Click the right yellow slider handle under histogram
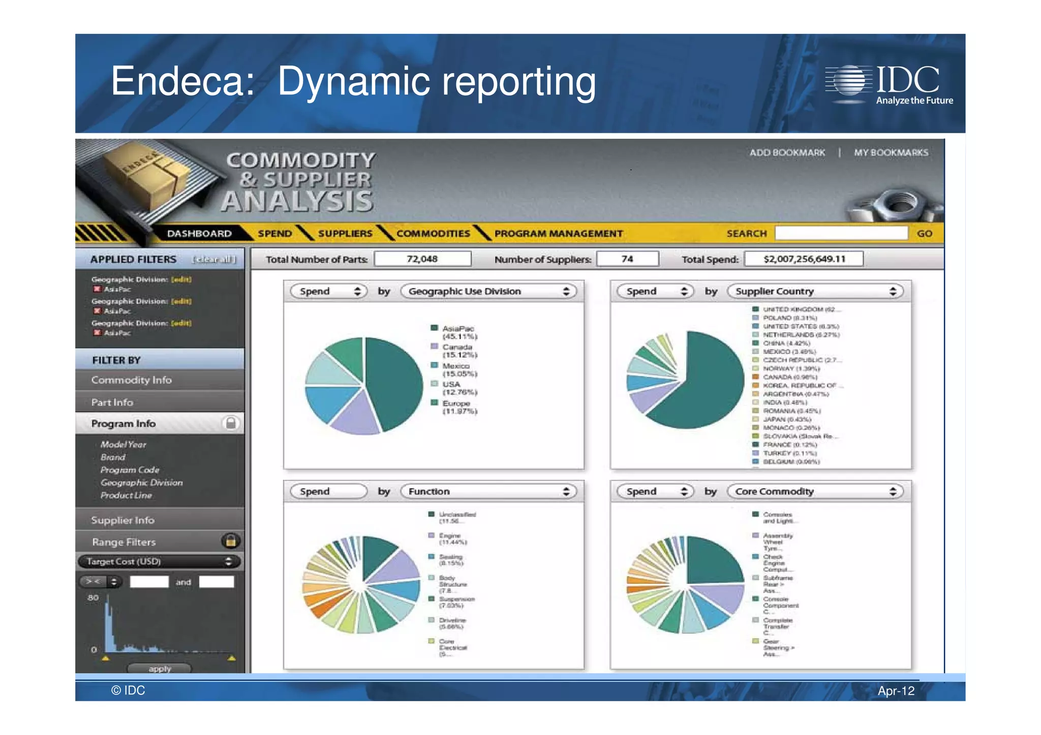This screenshot has width=1041, height=735. point(232,658)
